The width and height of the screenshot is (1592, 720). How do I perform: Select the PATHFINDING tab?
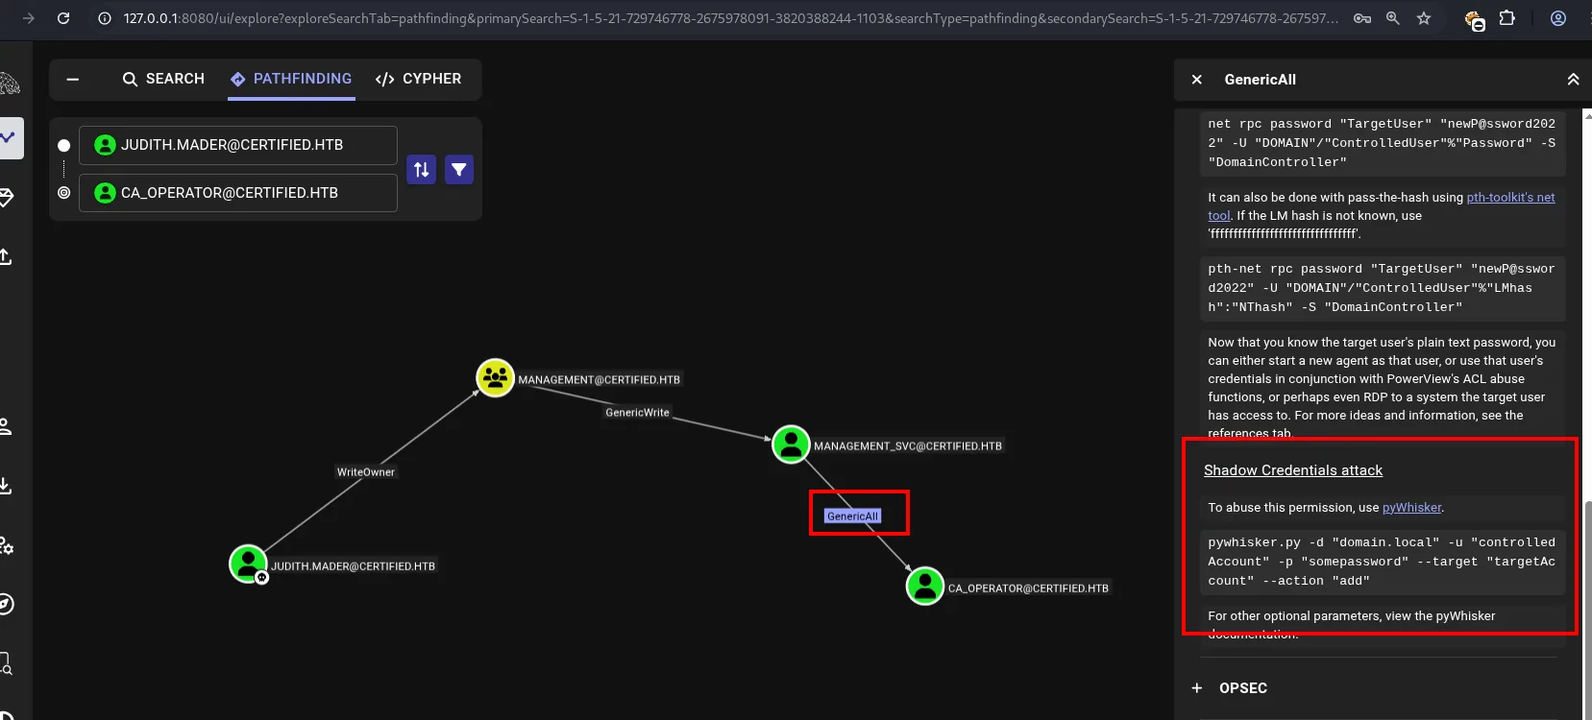tap(291, 79)
